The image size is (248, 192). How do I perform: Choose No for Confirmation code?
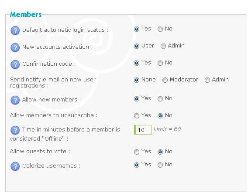tap(160, 63)
